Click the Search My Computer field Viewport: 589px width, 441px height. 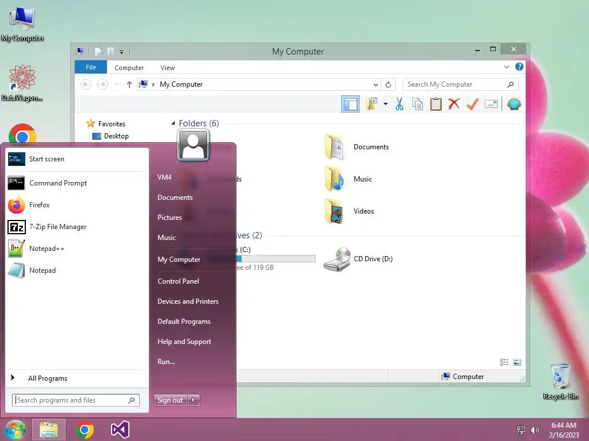460,84
